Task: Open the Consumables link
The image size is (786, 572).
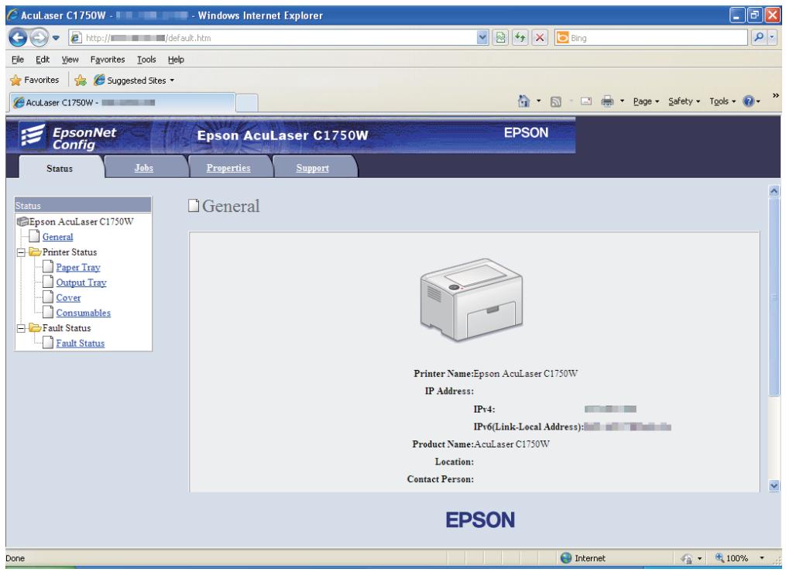Action: (x=83, y=313)
